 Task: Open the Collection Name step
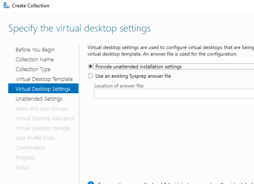click(35, 60)
